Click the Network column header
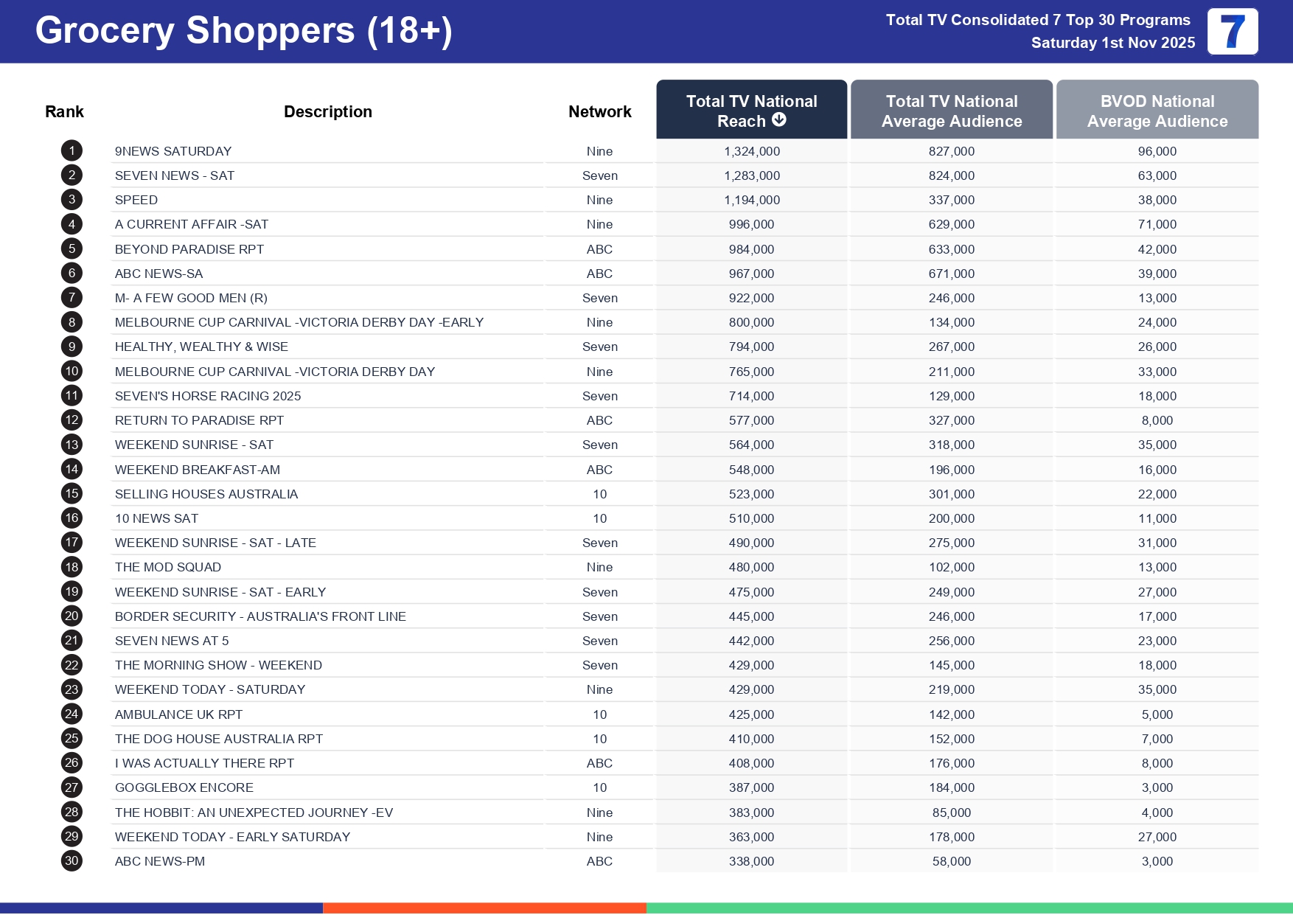This screenshot has height=915, width=1293. [599, 111]
